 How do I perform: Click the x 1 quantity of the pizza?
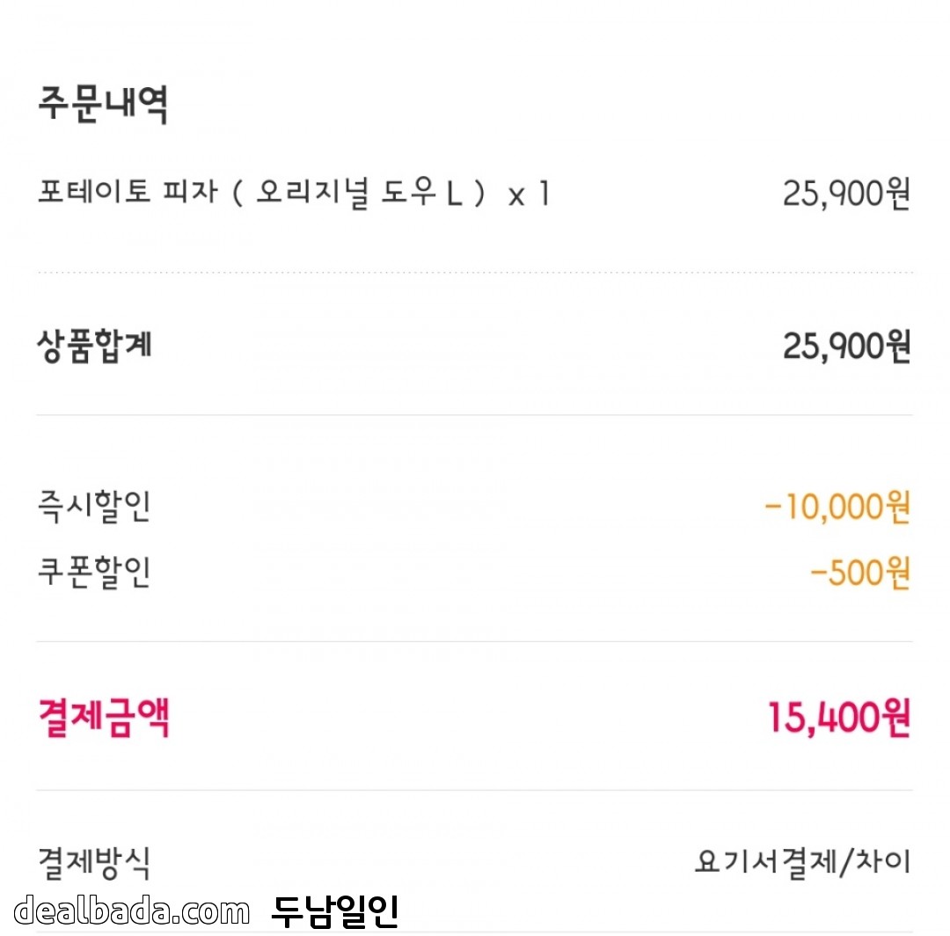529,194
